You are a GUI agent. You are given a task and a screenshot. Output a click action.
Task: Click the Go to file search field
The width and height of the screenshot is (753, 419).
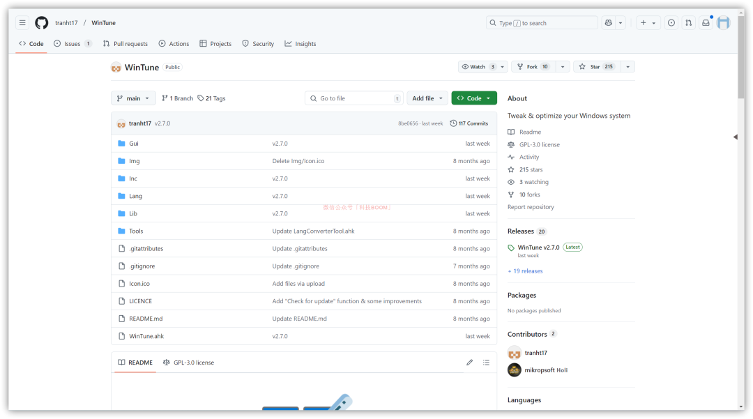pyautogui.click(x=354, y=98)
